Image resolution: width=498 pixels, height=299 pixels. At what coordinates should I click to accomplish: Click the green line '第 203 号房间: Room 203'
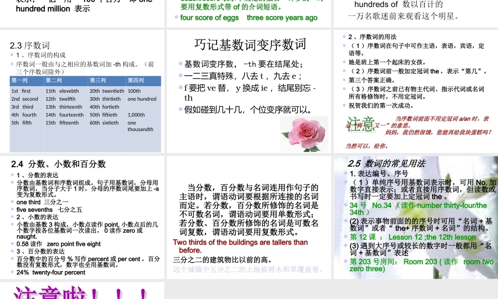[421, 265]
